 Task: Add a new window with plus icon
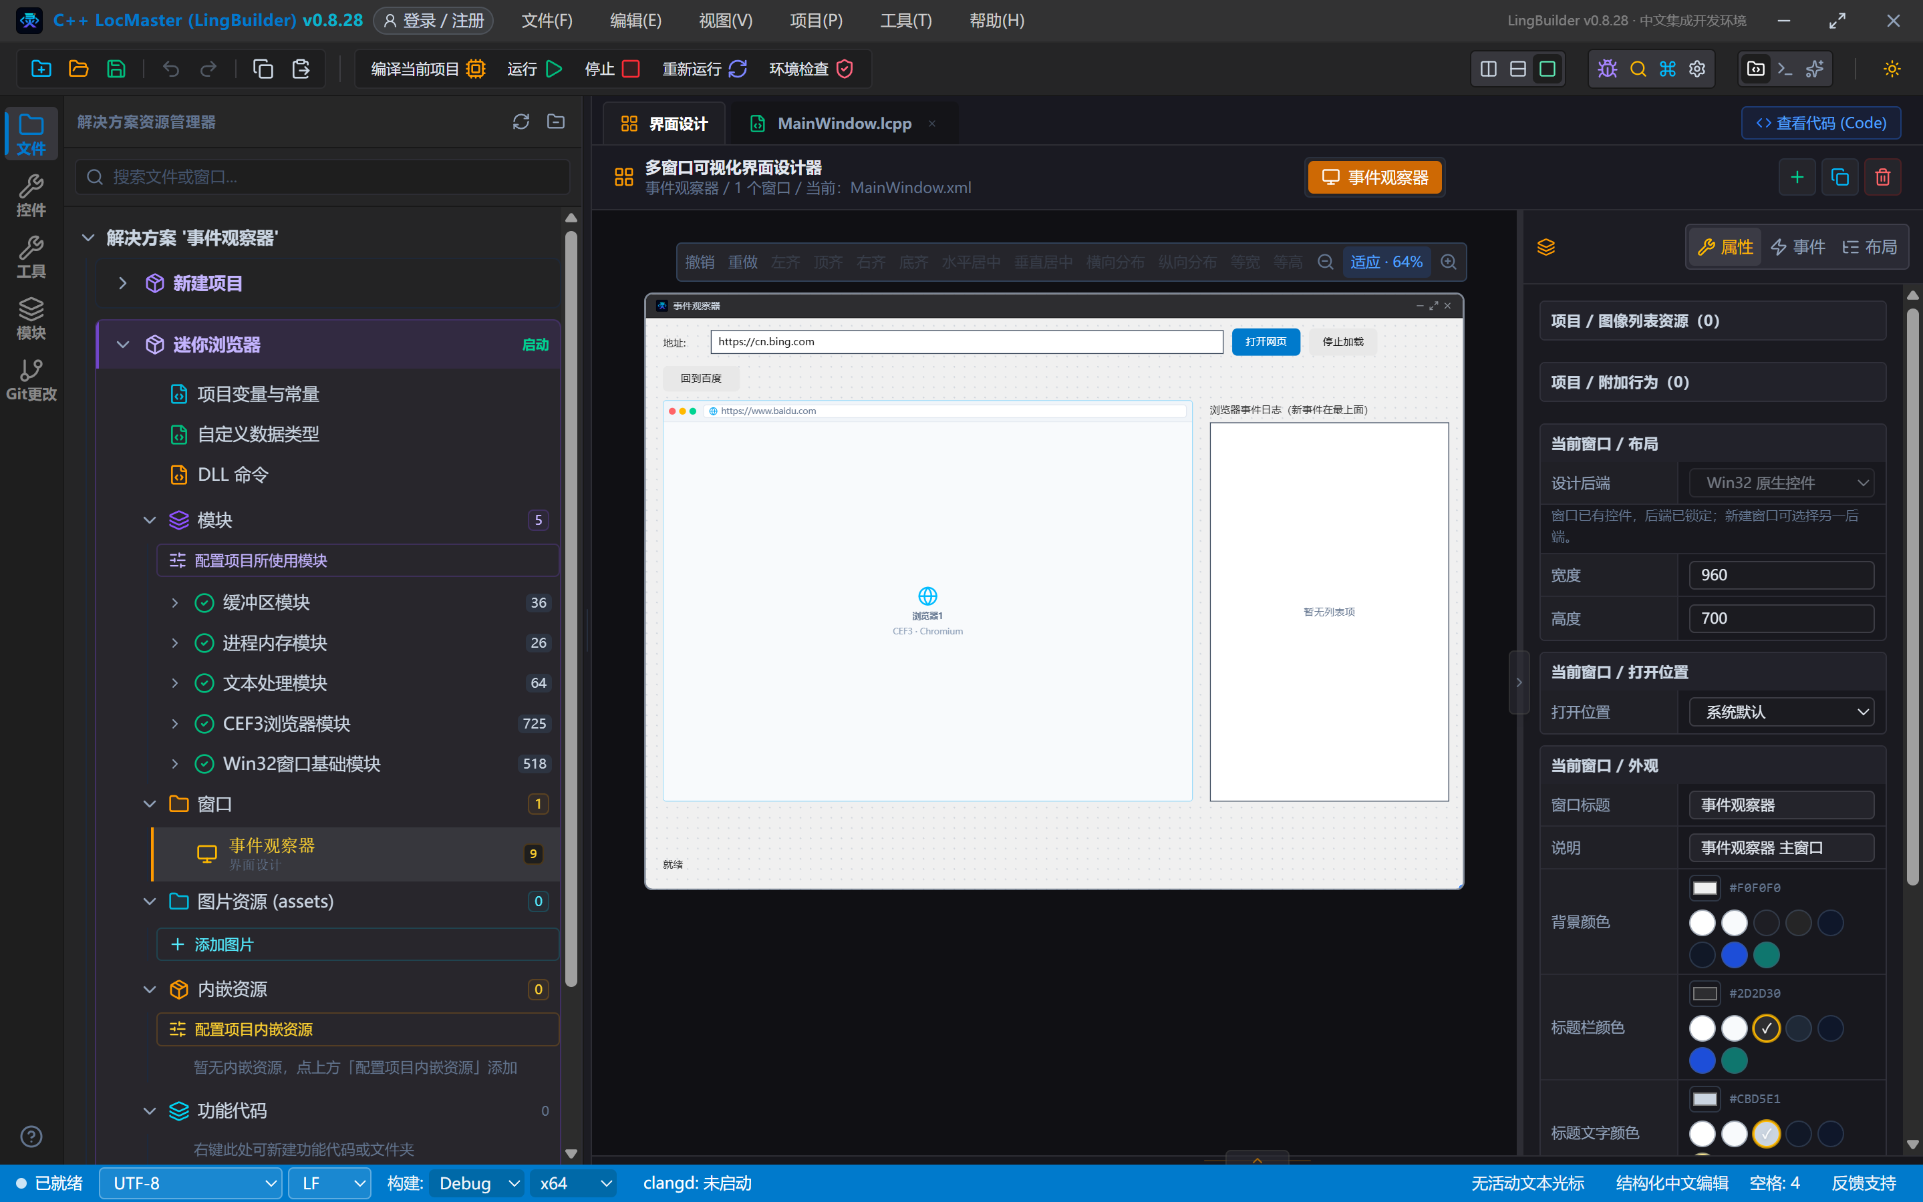[1797, 177]
